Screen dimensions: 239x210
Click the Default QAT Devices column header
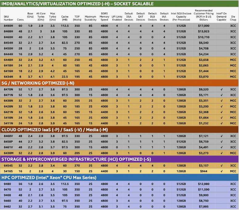[x=140, y=17]
